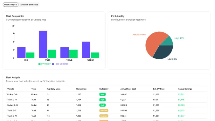Click the High badge for Sedan D-15
Viewport: 215px width, 121px height.
[x=102, y=105]
